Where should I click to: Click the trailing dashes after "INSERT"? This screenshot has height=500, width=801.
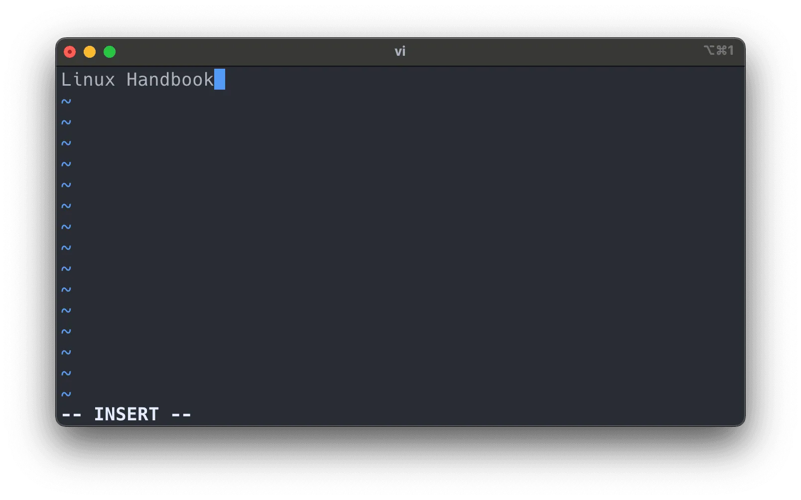[x=181, y=414]
